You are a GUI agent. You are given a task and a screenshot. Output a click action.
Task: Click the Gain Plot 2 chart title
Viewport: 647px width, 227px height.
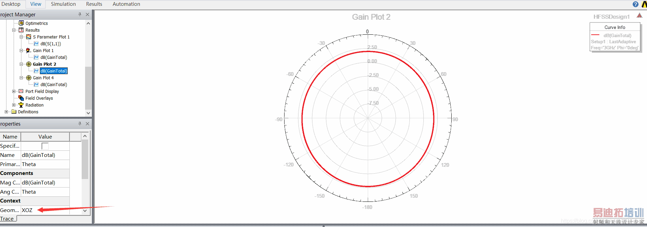pyautogui.click(x=371, y=17)
